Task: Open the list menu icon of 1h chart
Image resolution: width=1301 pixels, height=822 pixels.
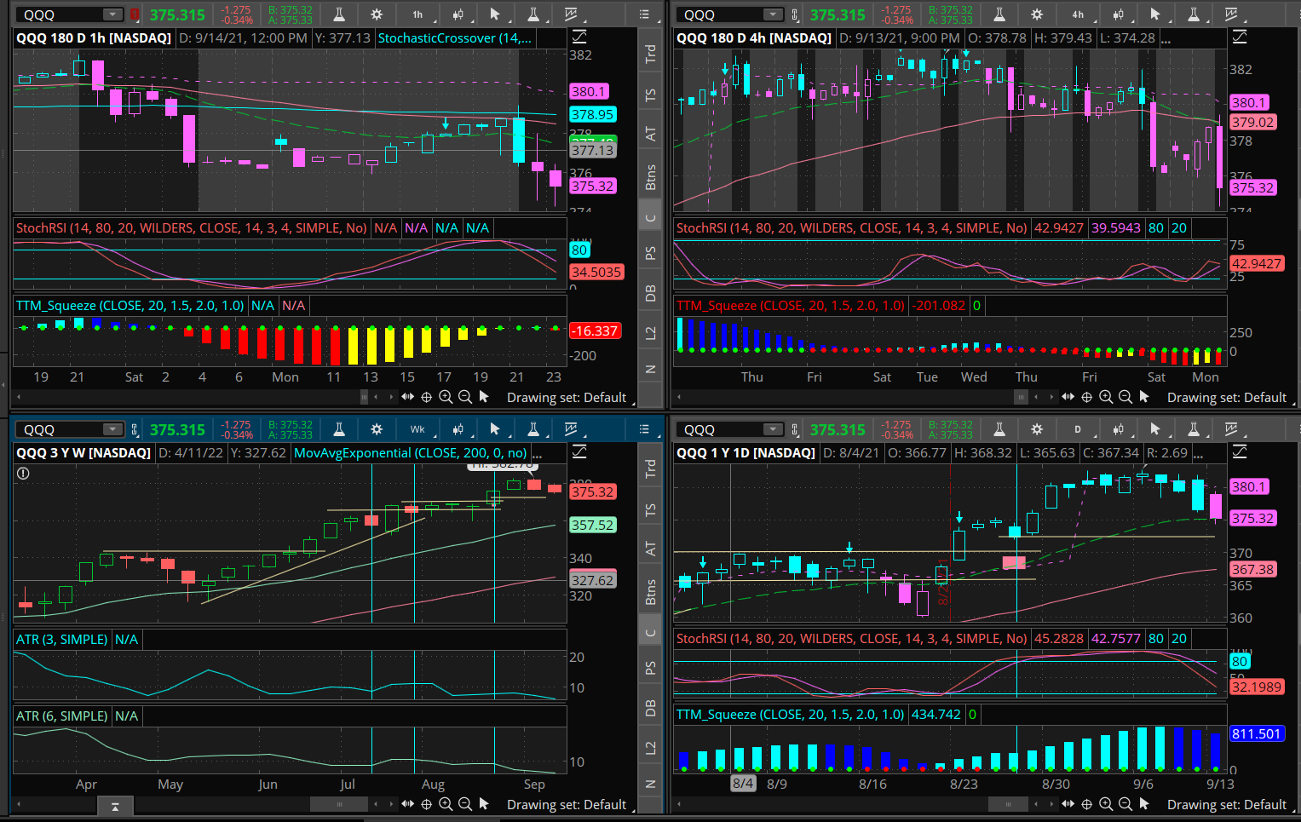Action: [645, 14]
